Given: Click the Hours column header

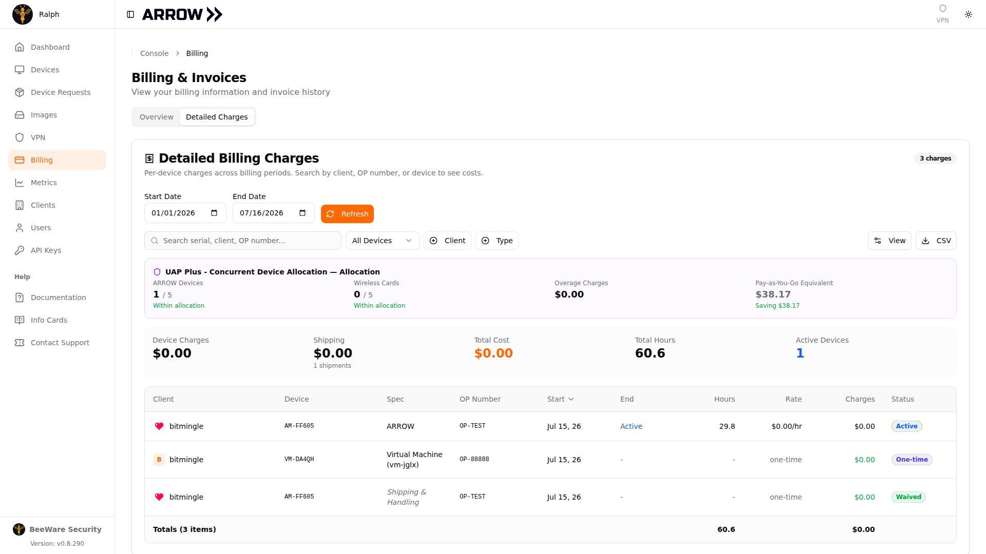Looking at the screenshot, I should 725,399.
